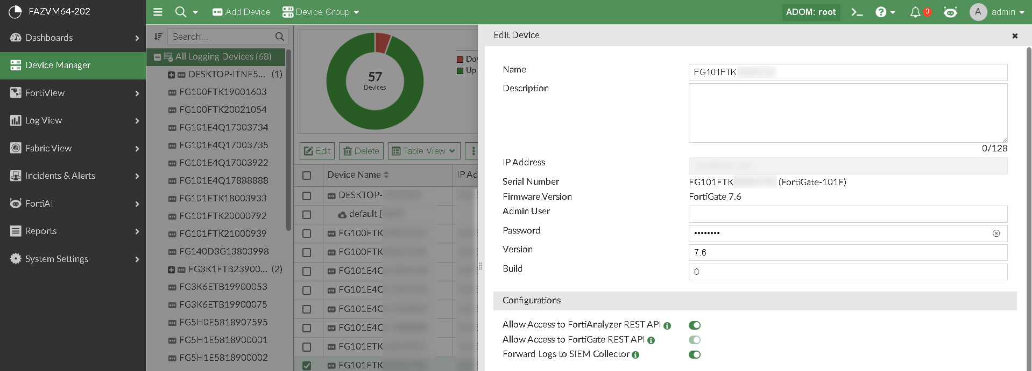Click the FAZVM64-202 logo icon
Viewport: 1032px width, 371px height.
coord(15,11)
